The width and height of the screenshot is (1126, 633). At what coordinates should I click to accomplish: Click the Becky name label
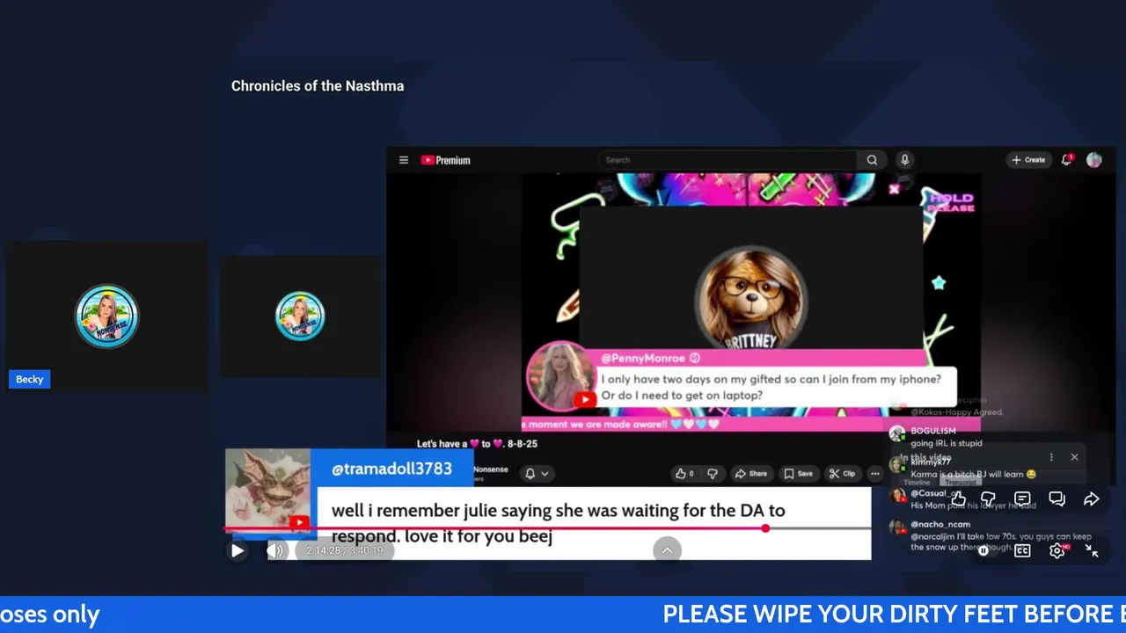29,379
